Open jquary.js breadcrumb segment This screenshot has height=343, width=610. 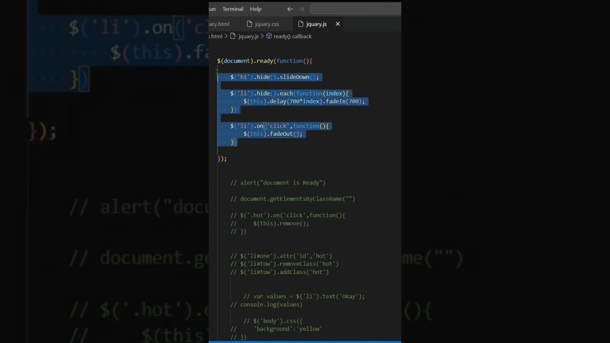(248, 36)
